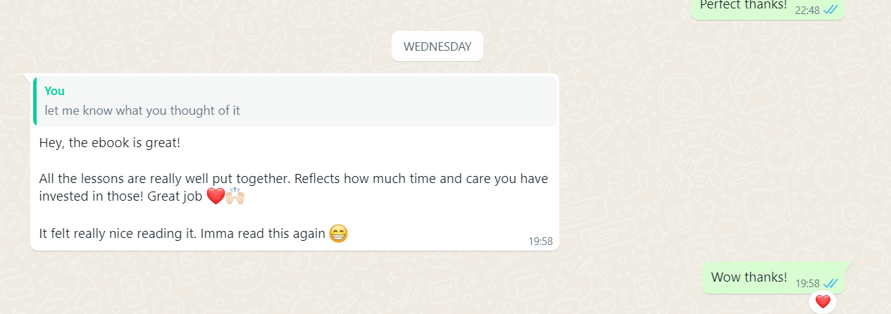The height and width of the screenshot is (314, 891).
Task: Click the "invested in those! Great job" text
Action: pos(121,197)
